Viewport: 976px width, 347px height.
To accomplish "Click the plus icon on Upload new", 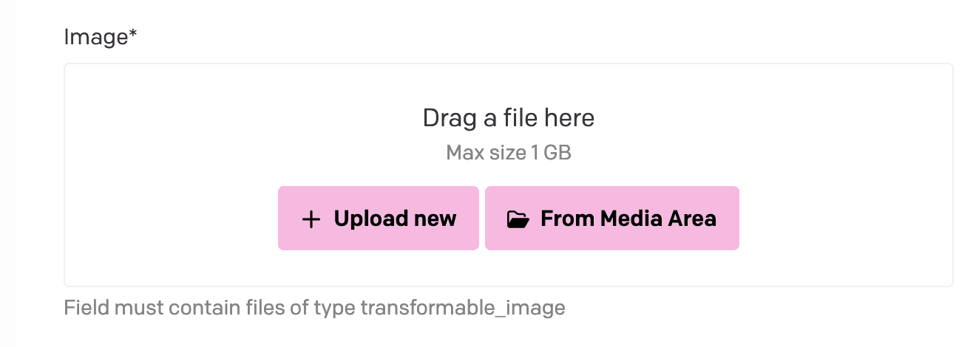I will [311, 219].
